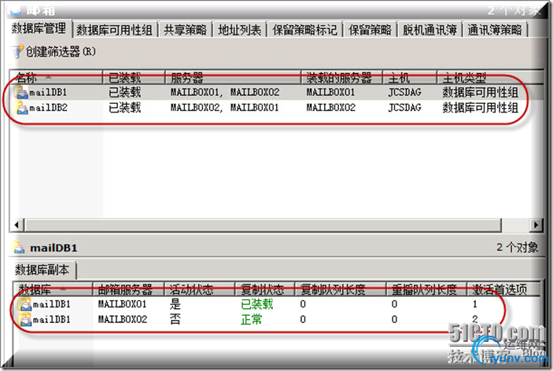This screenshot has height=371, width=553.
Task: Select the 保留策略 tab
Action: 370,30
